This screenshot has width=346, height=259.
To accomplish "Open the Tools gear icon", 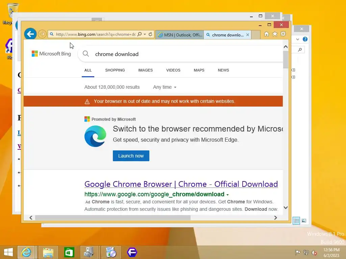I will pos(283,34).
